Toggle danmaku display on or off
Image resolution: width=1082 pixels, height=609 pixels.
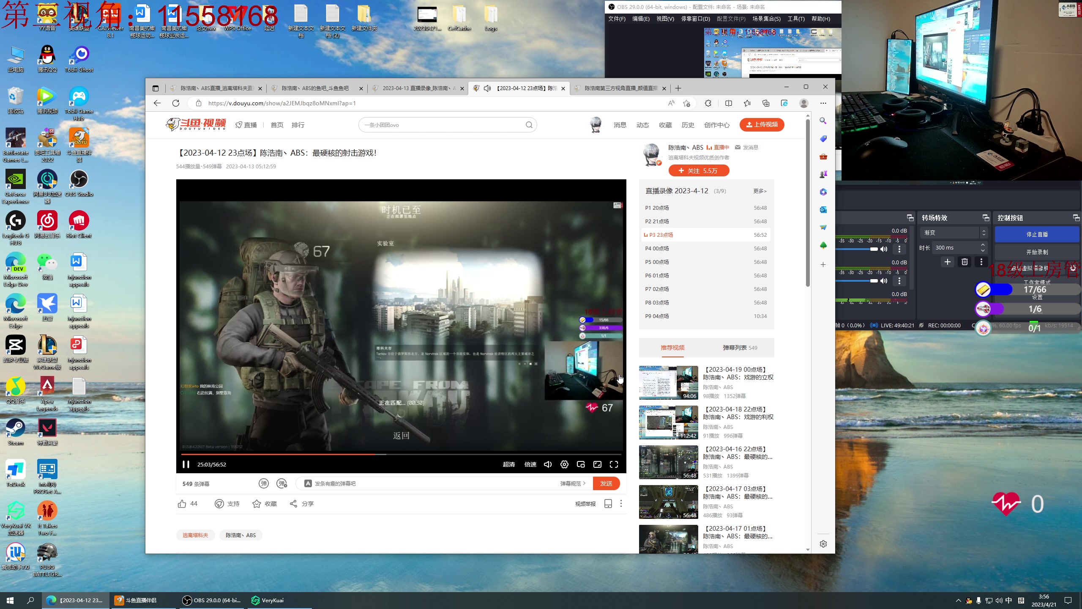coord(264,483)
